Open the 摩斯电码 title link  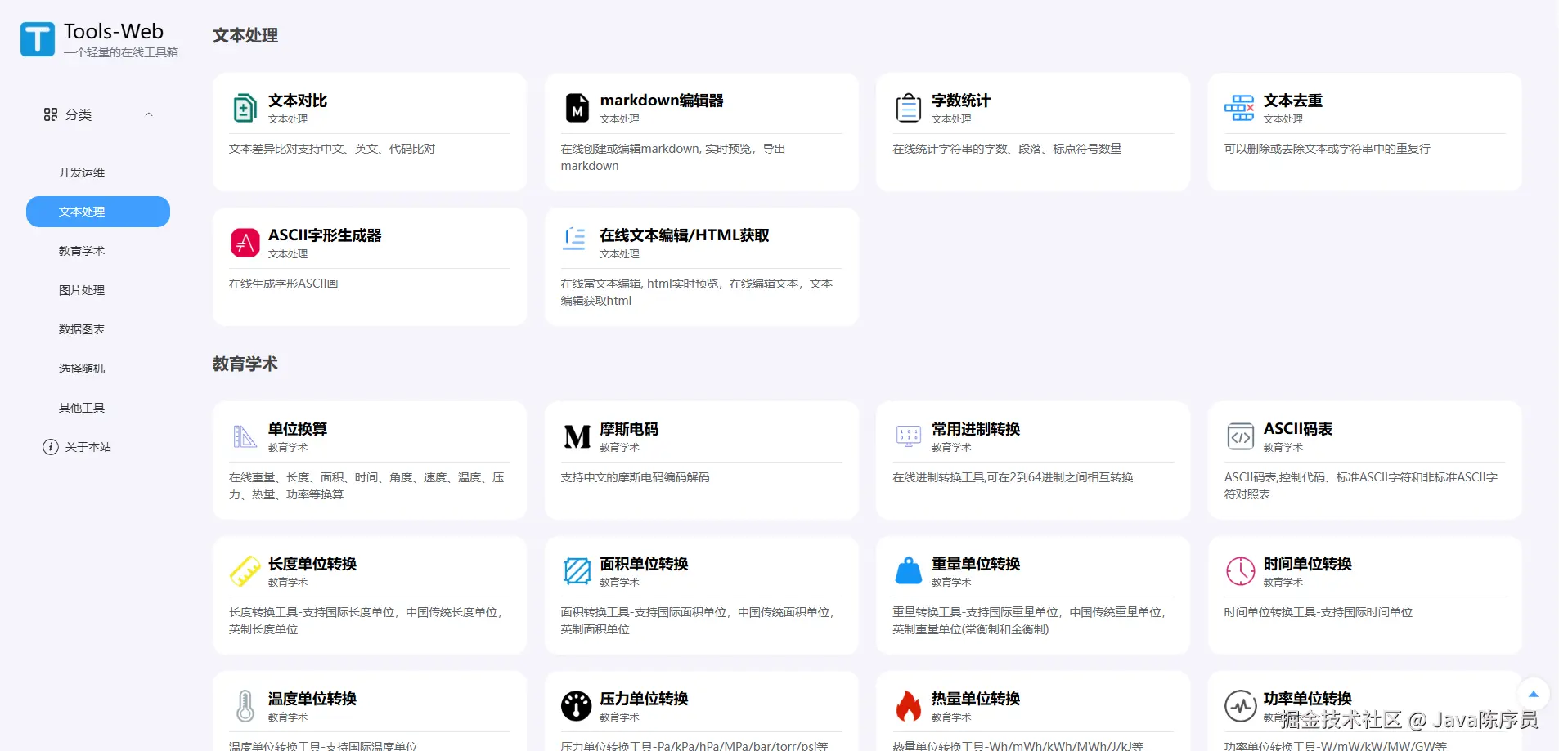point(629,429)
